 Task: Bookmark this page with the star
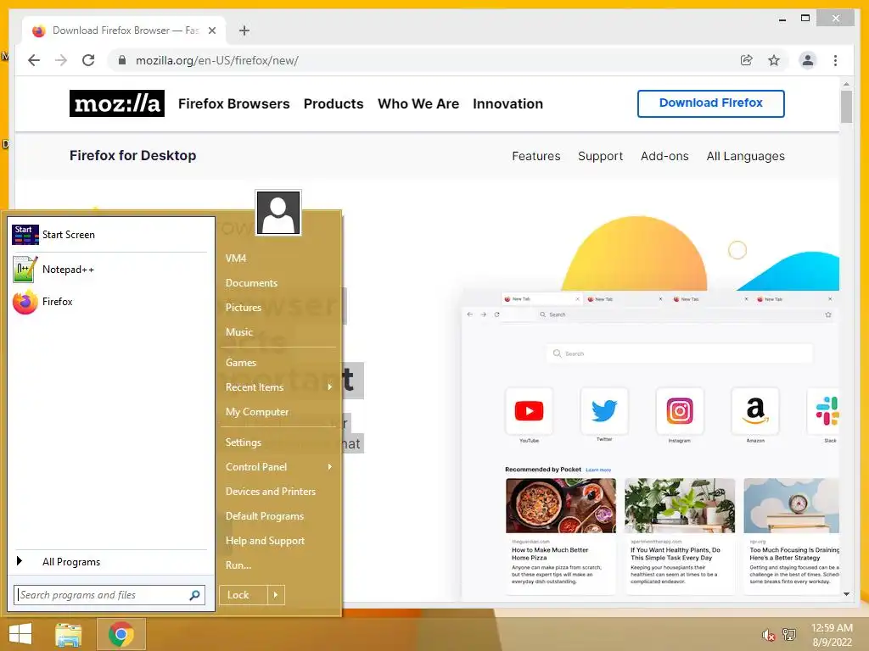point(774,60)
